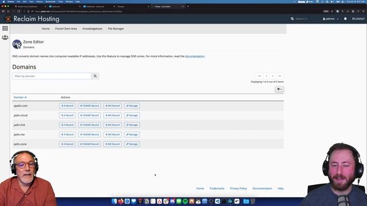The image size is (367, 206).
Task: Click the DNS Zone Editor icon
Action: (17, 44)
